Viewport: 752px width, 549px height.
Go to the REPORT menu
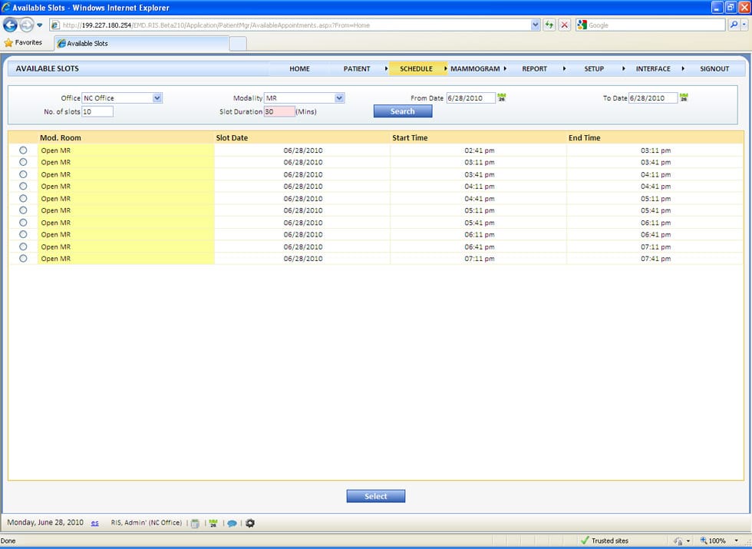pyautogui.click(x=534, y=69)
